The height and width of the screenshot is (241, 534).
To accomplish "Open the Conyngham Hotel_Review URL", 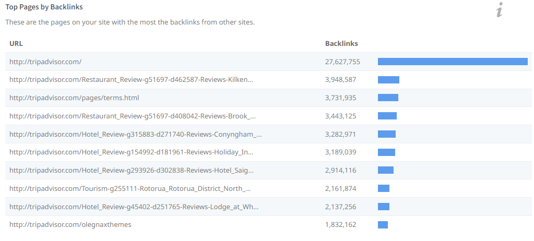I will point(135,134).
